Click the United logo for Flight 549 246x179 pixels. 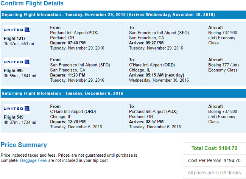tap(17, 109)
